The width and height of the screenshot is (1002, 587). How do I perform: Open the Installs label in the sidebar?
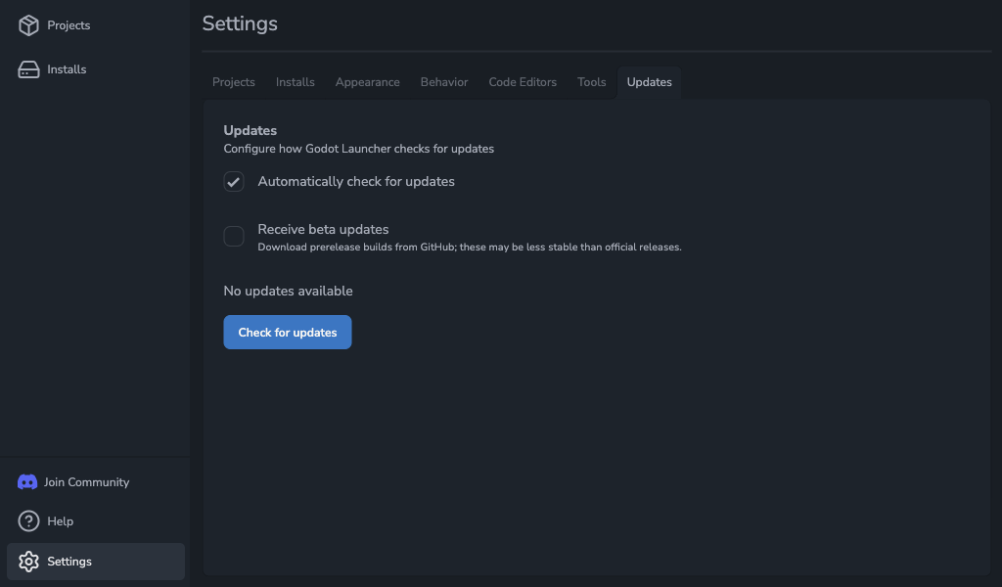[x=67, y=69]
